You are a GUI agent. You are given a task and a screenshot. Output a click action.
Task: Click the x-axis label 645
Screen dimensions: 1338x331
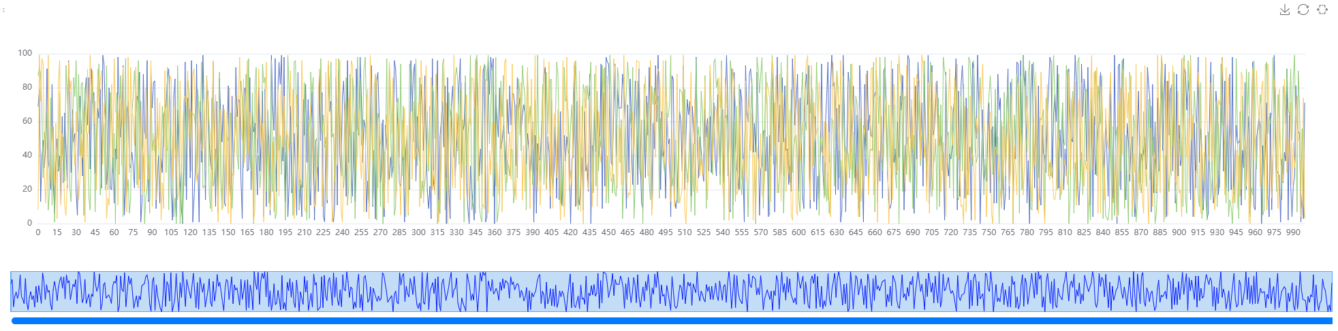[856, 232]
